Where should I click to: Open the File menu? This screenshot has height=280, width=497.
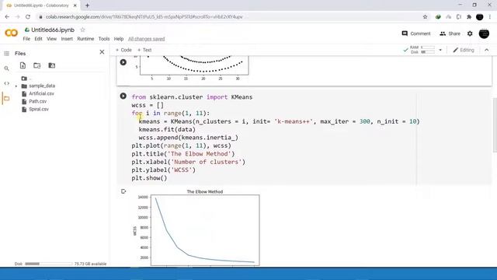(x=26, y=39)
